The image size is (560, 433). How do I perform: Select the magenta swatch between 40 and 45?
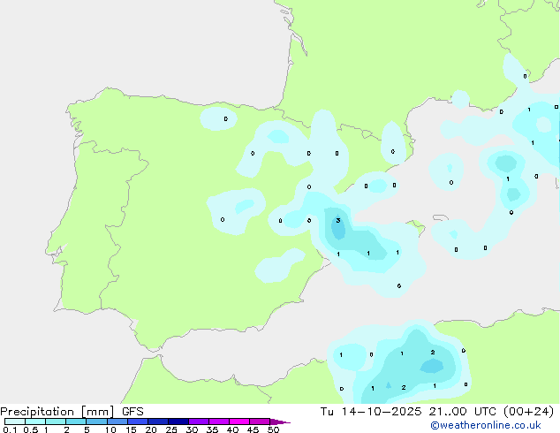pyautogui.click(x=239, y=422)
